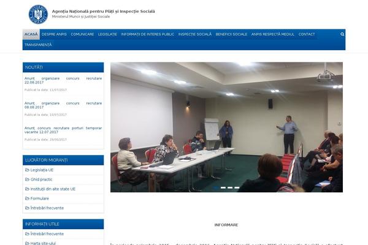
Task: Click the LUCRĂTORI MIGRANȚI panel header
Action: (63, 160)
